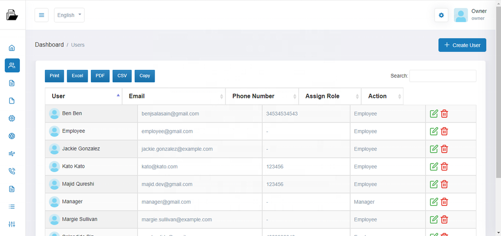The width and height of the screenshot is (501, 236).
Task: Open the chip/processor icon in sidebar
Action: (x=12, y=118)
